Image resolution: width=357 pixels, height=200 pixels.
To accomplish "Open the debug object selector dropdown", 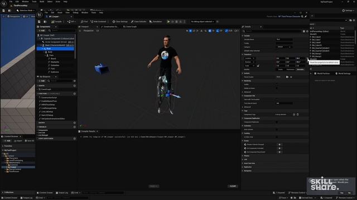I will point(202,22).
